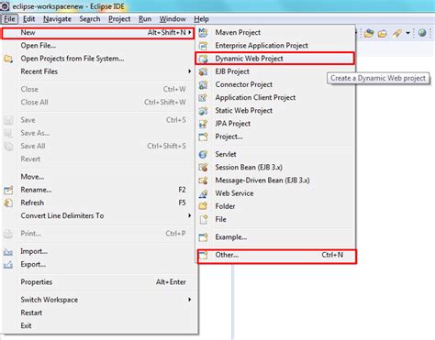Select Restart in the File menu
The height and width of the screenshot is (340, 435).
[98, 313]
